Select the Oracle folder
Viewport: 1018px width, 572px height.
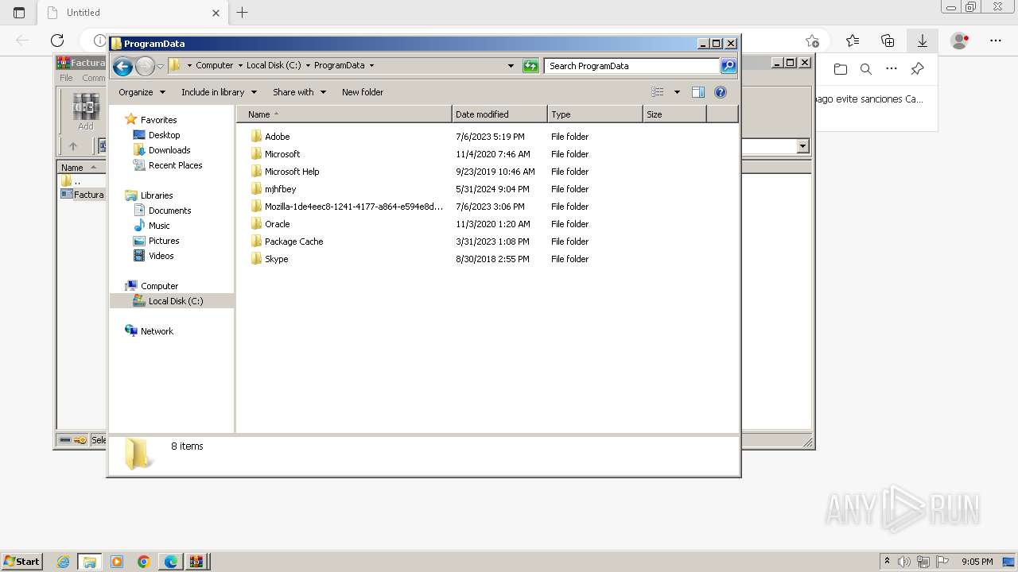(277, 224)
